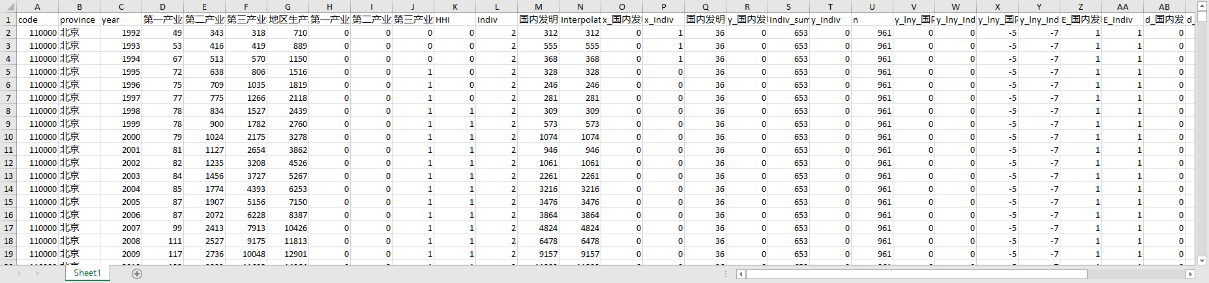Select cell with value 10048 in column F
The height and width of the screenshot is (283, 1209).
246,254
